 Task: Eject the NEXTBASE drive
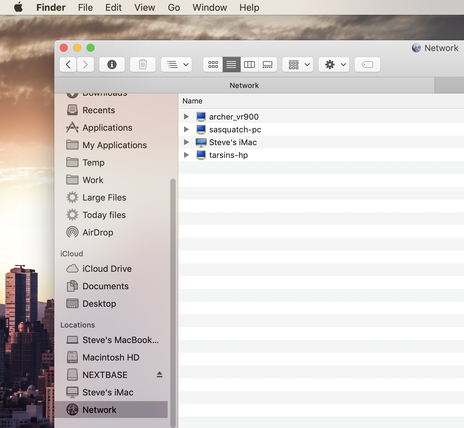coord(160,375)
